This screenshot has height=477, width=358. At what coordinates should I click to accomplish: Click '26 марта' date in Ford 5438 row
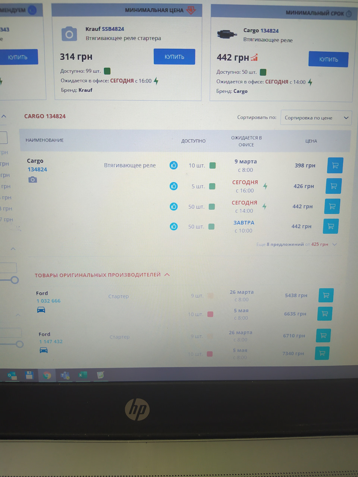(242, 292)
